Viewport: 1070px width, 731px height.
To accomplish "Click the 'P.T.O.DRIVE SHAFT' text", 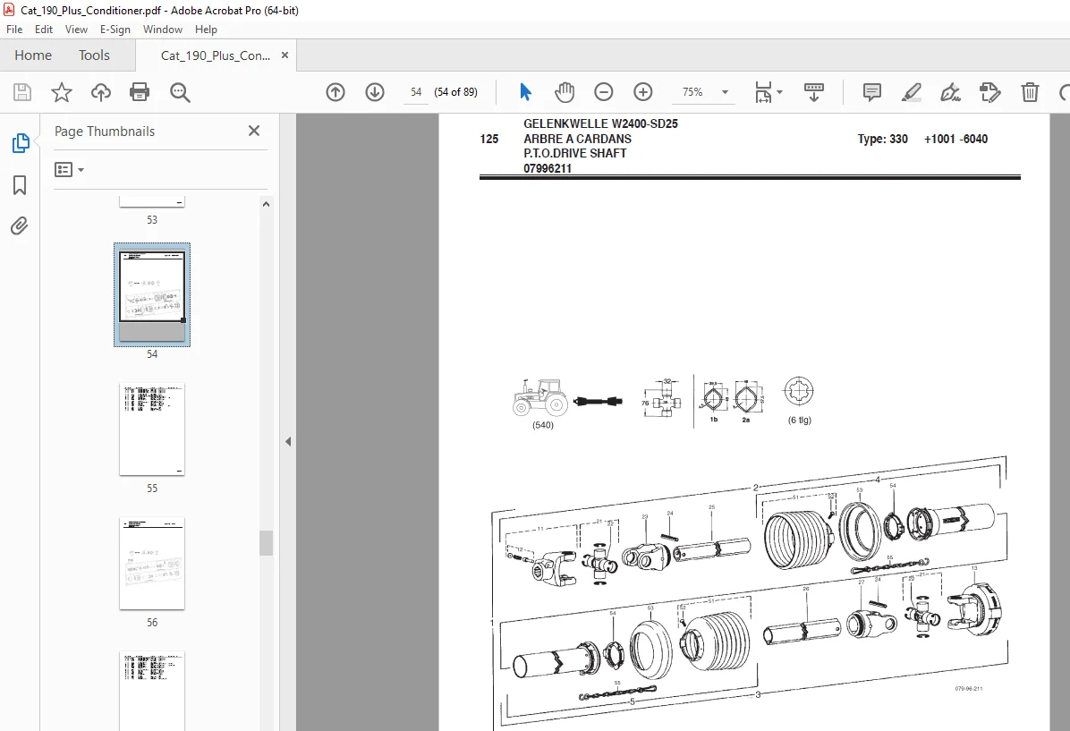I will 574,153.
